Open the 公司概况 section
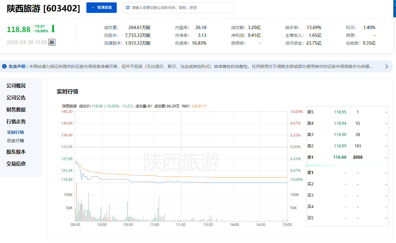The image size is (396, 243). [16, 86]
